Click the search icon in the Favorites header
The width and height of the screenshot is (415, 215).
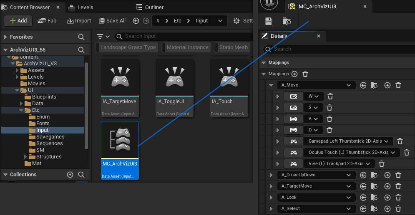click(x=81, y=37)
